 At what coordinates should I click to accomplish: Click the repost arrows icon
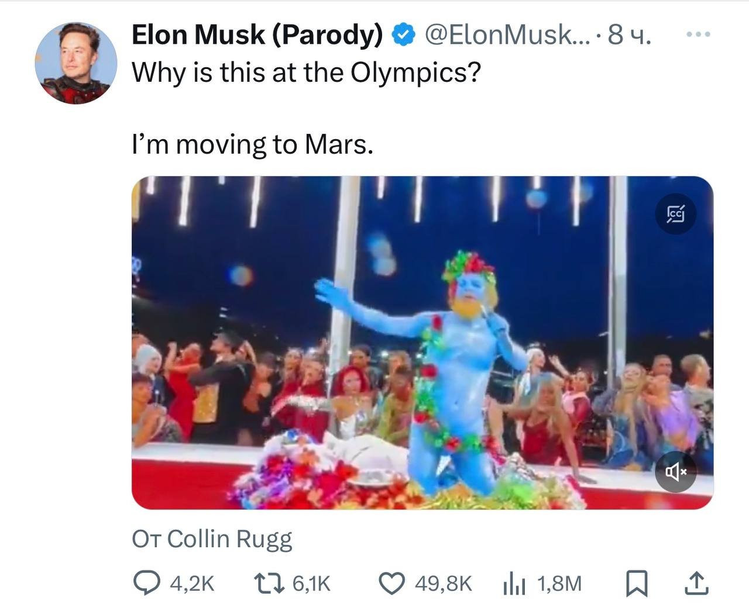click(x=268, y=583)
